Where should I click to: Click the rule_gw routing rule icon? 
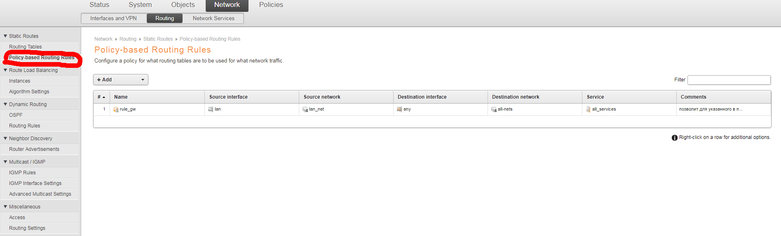coord(116,109)
